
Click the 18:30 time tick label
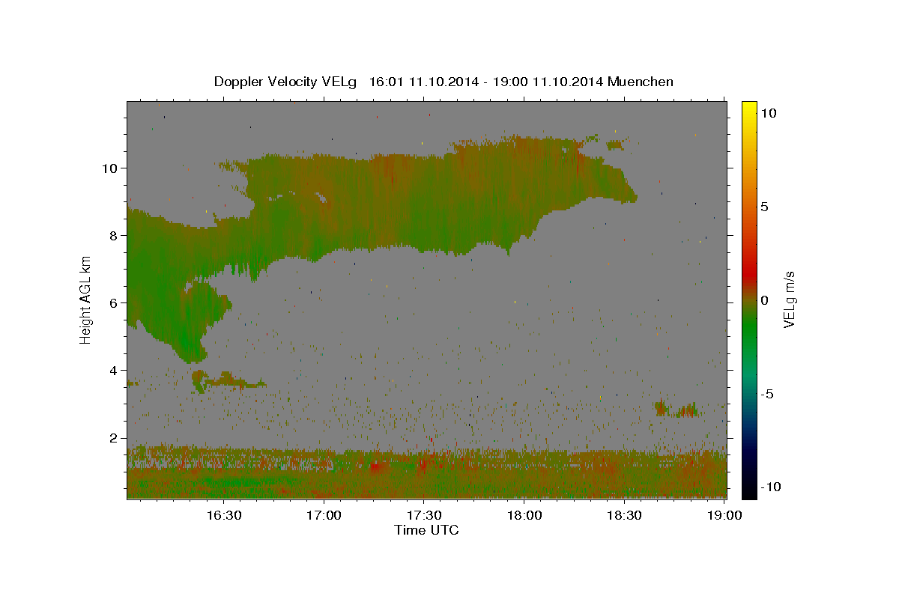click(x=624, y=515)
